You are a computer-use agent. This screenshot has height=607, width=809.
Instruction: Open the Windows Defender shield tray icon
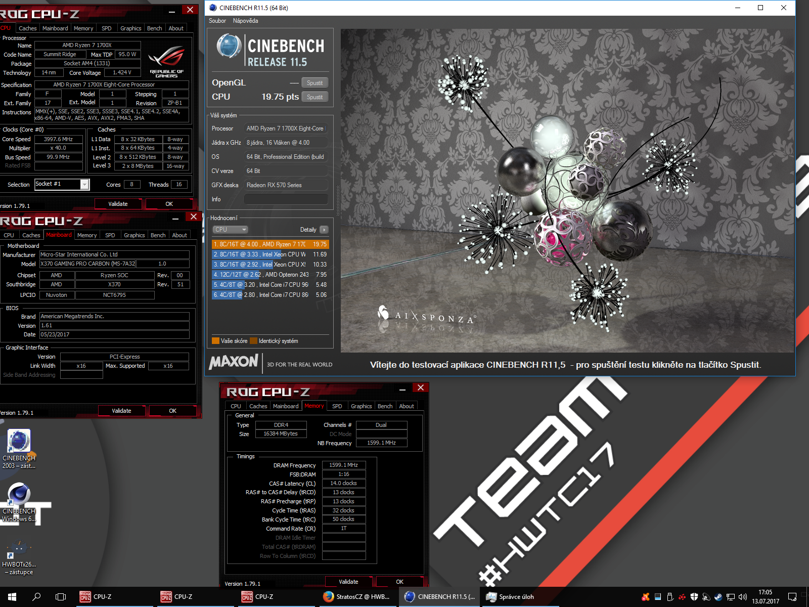click(x=694, y=597)
